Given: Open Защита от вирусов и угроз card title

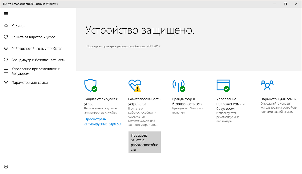Looking at the screenshot, I should click(x=101, y=101).
